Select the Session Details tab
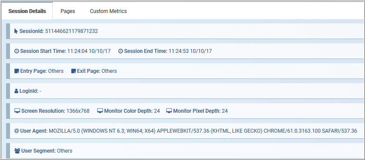This screenshot has height=160, width=365. point(27,11)
